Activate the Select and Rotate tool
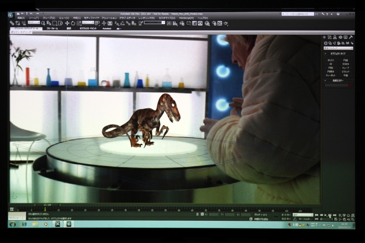This screenshot has height=243, width=365. click(x=73, y=23)
